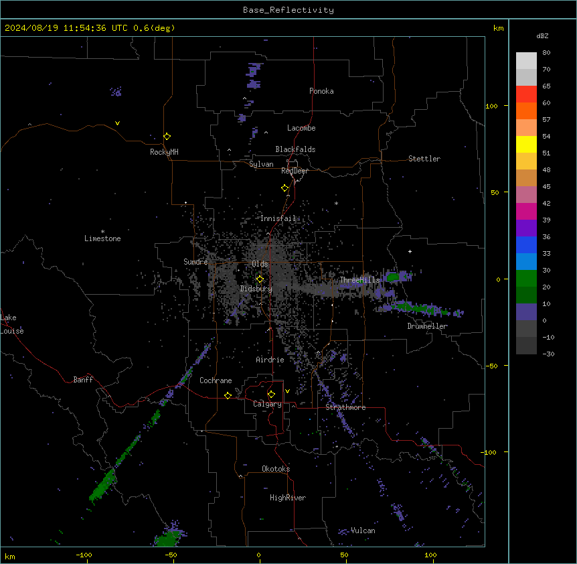This screenshot has width=577, height=564.
Task: Click the Base_Reflectivity title text
Action: pos(288,10)
